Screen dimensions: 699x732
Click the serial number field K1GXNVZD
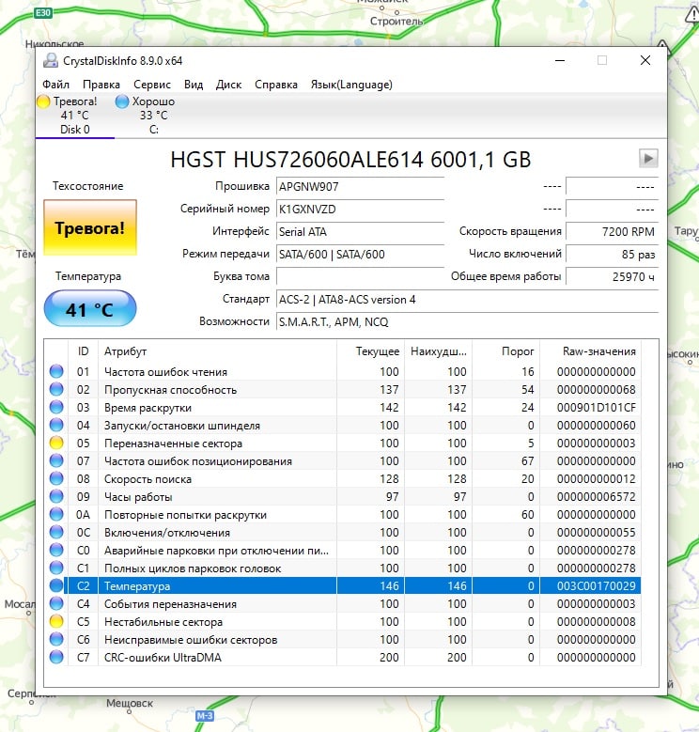[360, 210]
